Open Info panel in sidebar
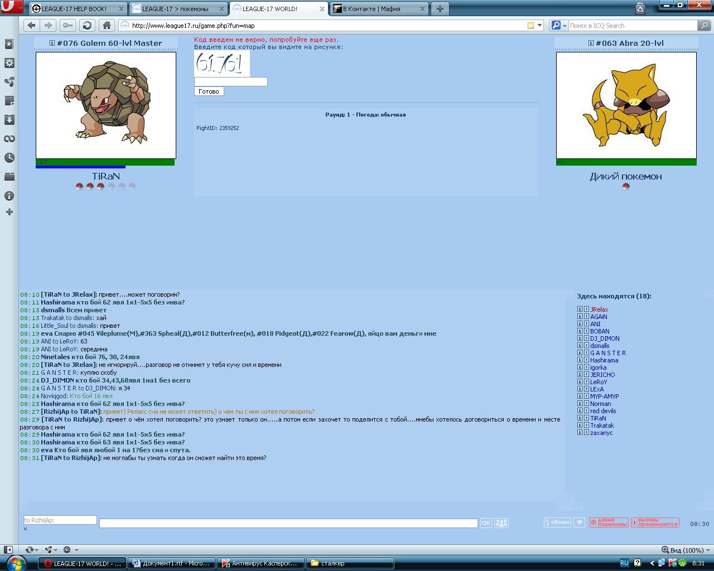Image resolution: width=714 pixels, height=571 pixels. coord(9,196)
